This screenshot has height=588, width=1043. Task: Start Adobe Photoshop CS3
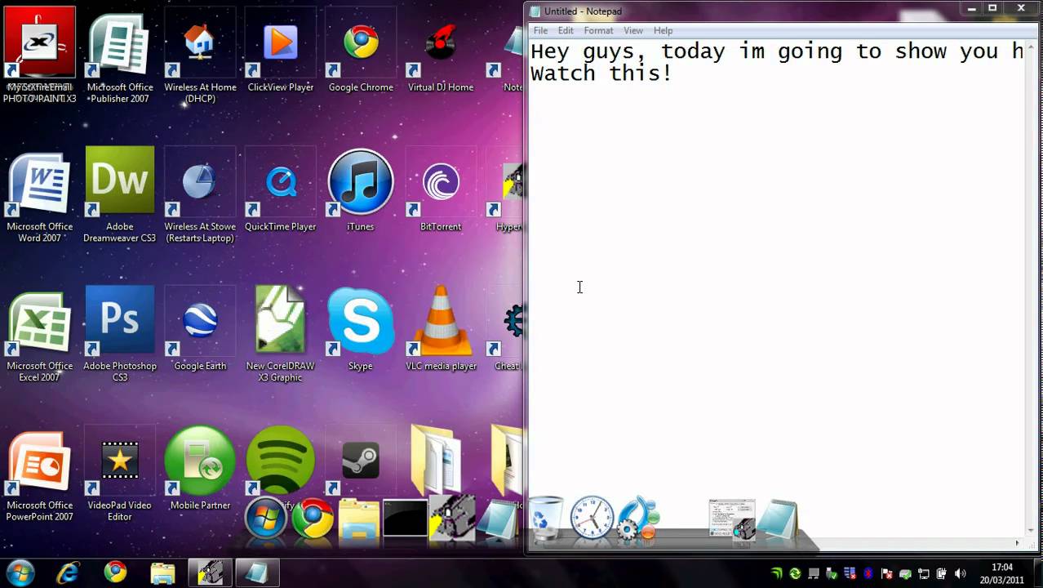119,320
